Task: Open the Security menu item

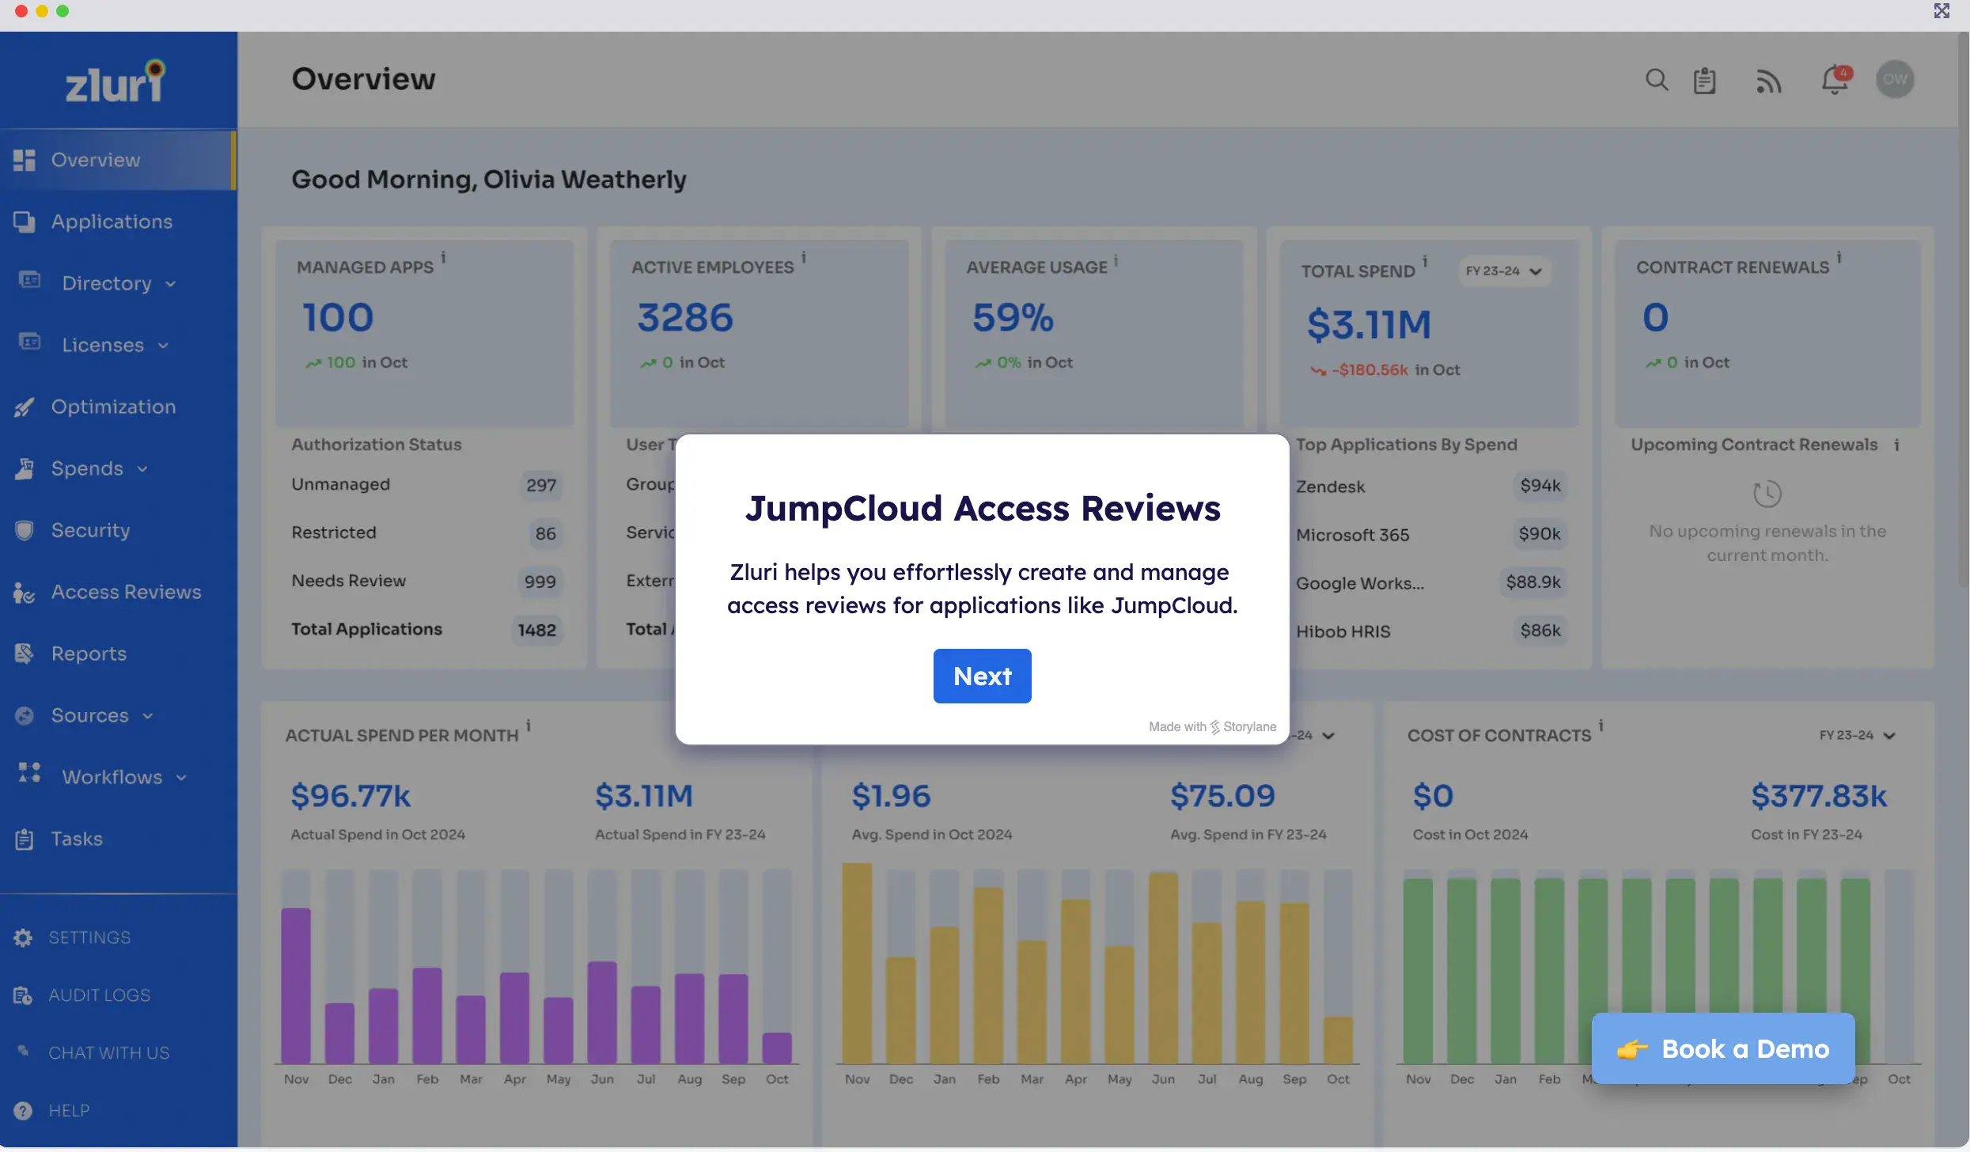Action: pyautogui.click(x=119, y=530)
